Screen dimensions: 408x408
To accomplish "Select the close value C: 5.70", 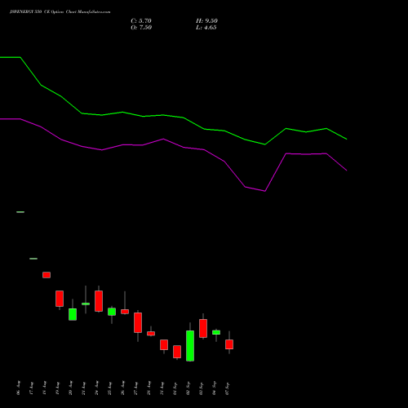I will (141, 21).
